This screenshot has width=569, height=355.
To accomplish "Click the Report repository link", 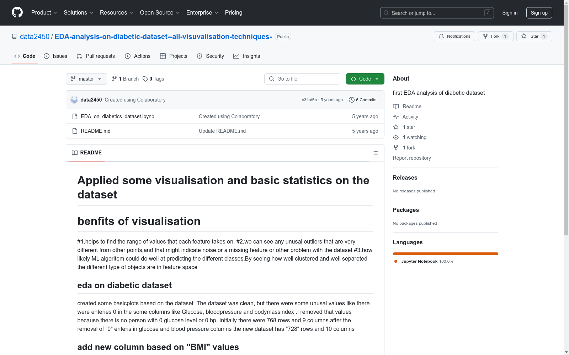I will pos(412,158).
